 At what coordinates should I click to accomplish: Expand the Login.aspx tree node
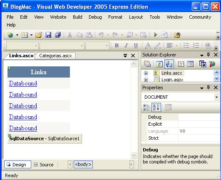[146, 80]
